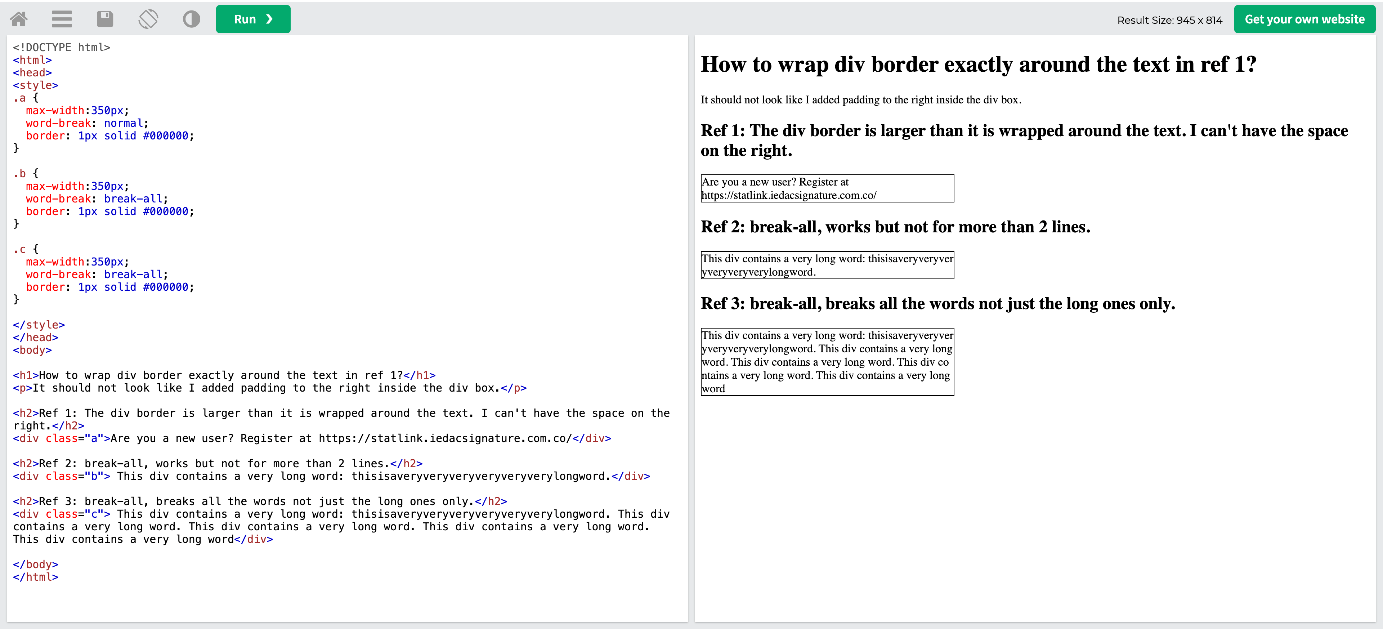Click the Result Size label
Screen dimensions: 1383x629
(x=1169, y=21)
